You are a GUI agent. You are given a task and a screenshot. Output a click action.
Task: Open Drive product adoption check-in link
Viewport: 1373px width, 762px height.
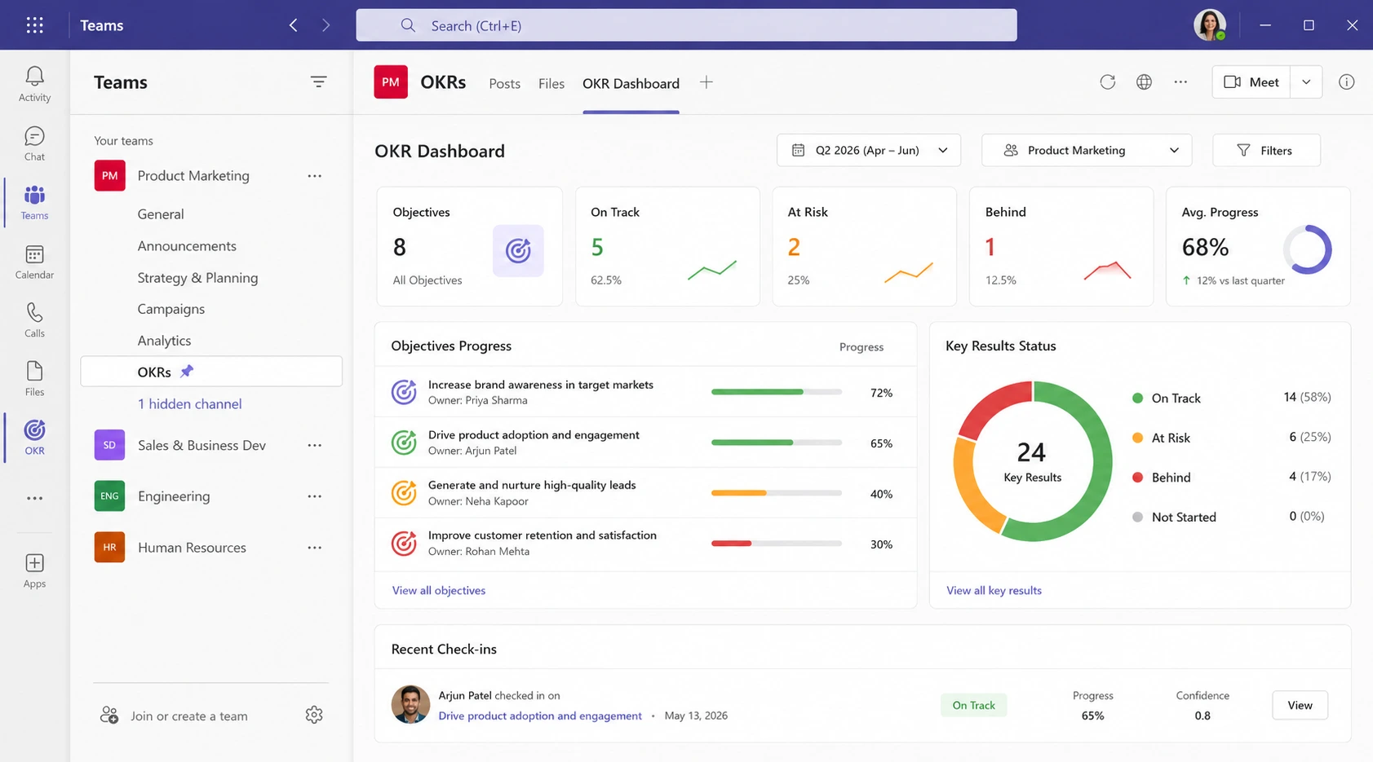(x=540, y=716)
